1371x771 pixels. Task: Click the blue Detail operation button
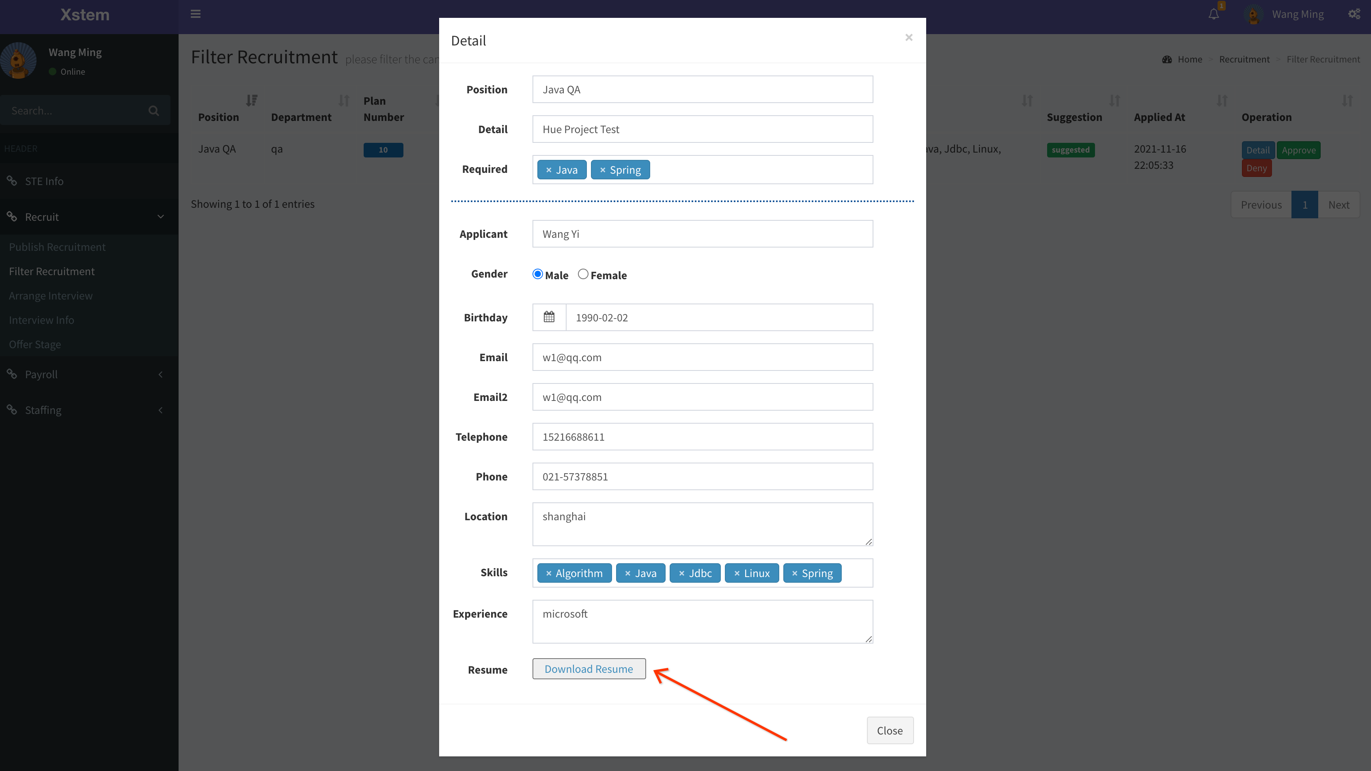1258,150
